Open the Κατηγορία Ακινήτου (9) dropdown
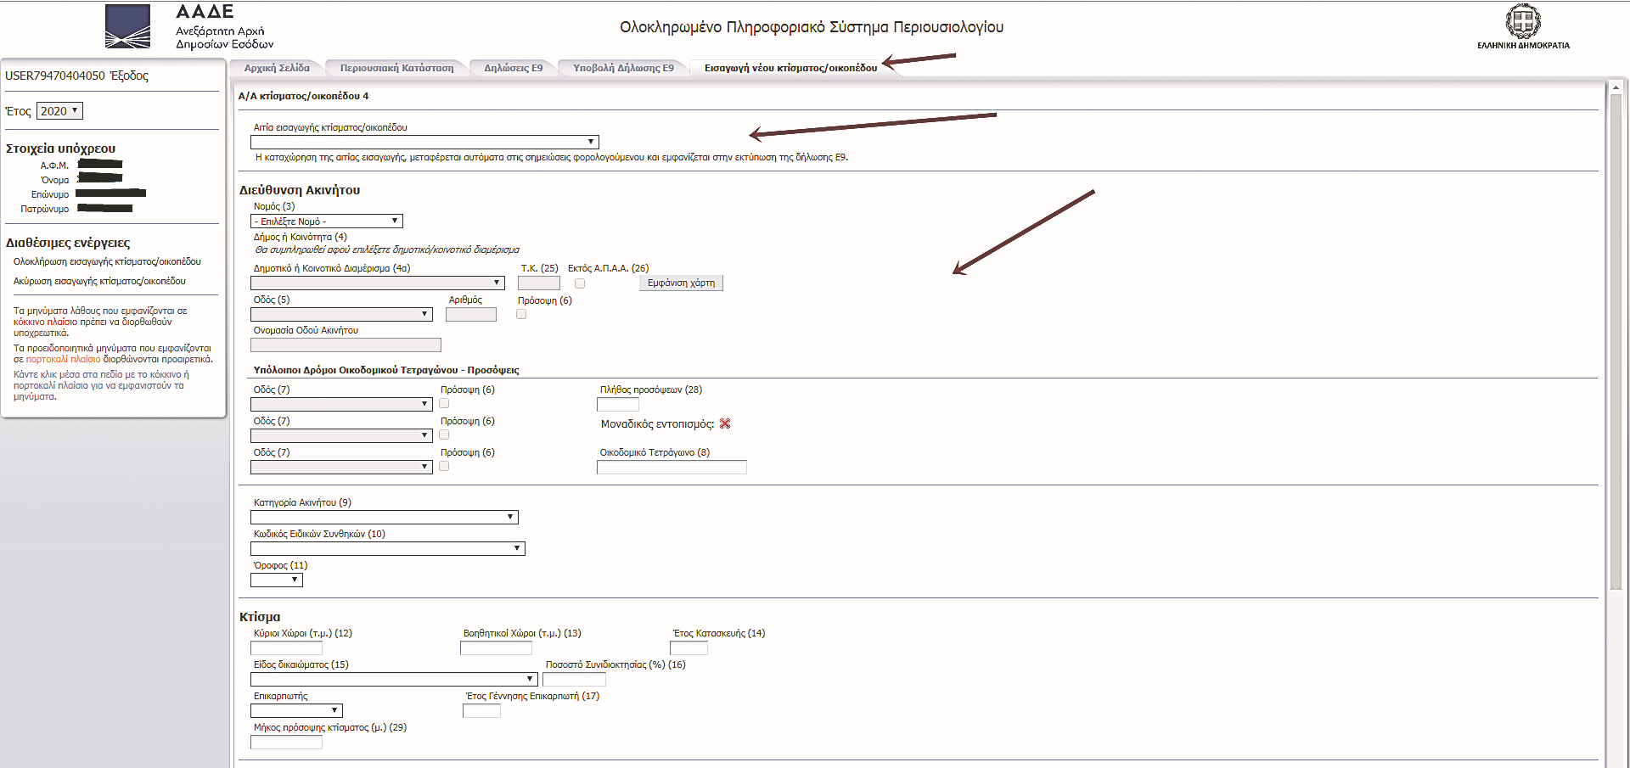The image size is (1630, 768). (384, 517)
